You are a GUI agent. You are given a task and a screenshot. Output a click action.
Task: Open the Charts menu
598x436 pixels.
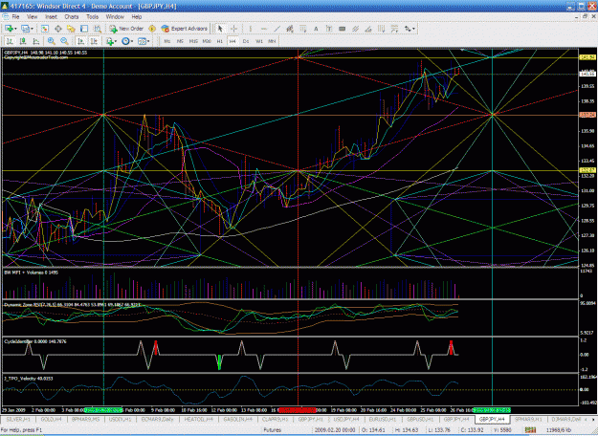72,17
